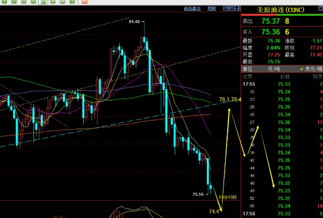This screenshot has width=323, height=218.
Task: Click the orange grid layout icon
Action: point(85,2)
